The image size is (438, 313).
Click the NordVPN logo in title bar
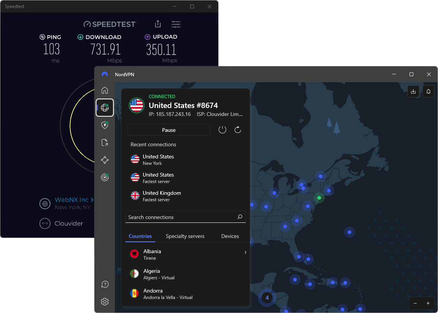point(105,74)
